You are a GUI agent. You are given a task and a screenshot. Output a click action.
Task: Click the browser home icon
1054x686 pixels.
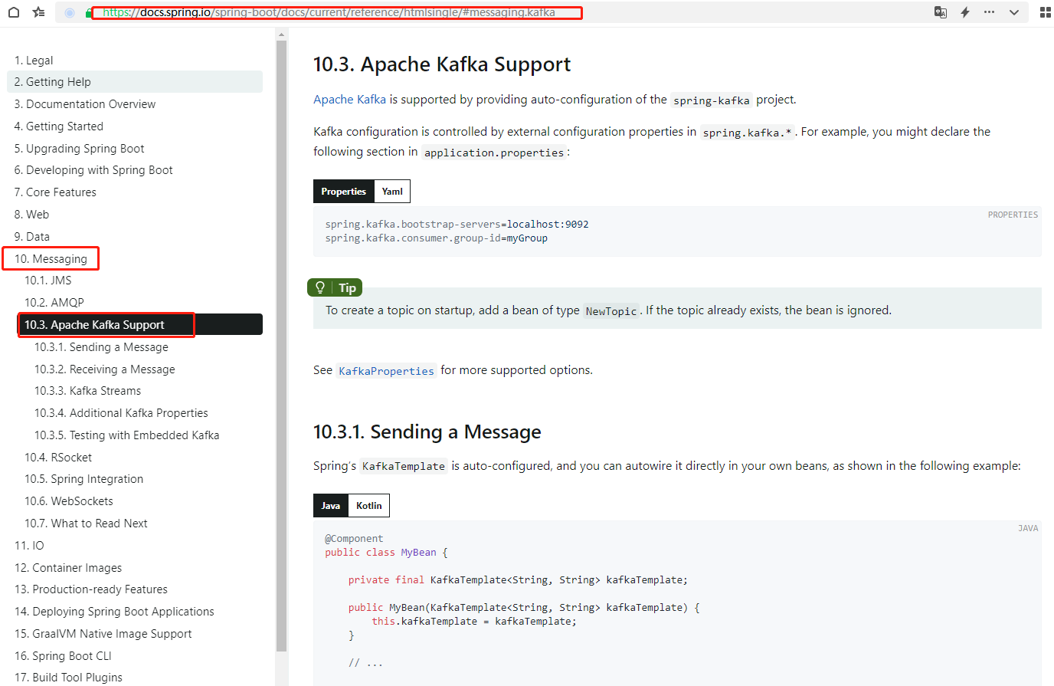click(x=14, y=12)
